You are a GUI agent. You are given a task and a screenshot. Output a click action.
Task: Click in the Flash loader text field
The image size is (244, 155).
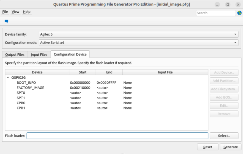[x=117, y=136]
